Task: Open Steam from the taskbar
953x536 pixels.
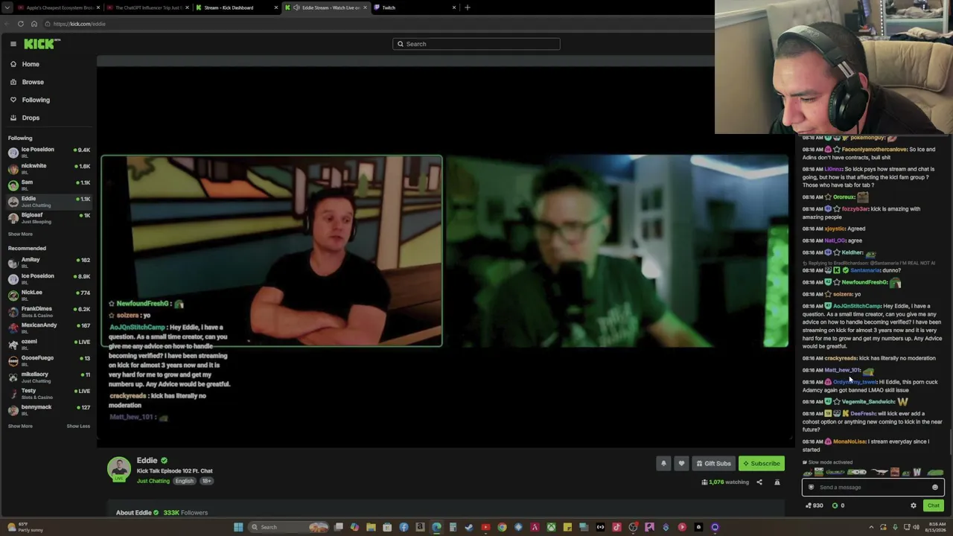Action: [x=469, y=527]
